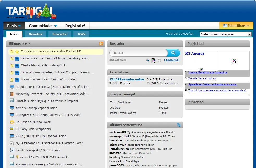Open the heyhey commenter profile
The height and width of the screenshot is (168, 256).
[115, 157]
